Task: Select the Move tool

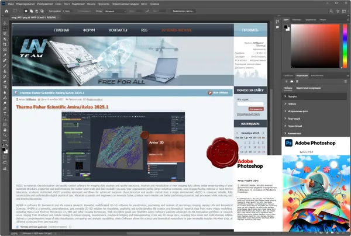Action: tap(5, 23)
